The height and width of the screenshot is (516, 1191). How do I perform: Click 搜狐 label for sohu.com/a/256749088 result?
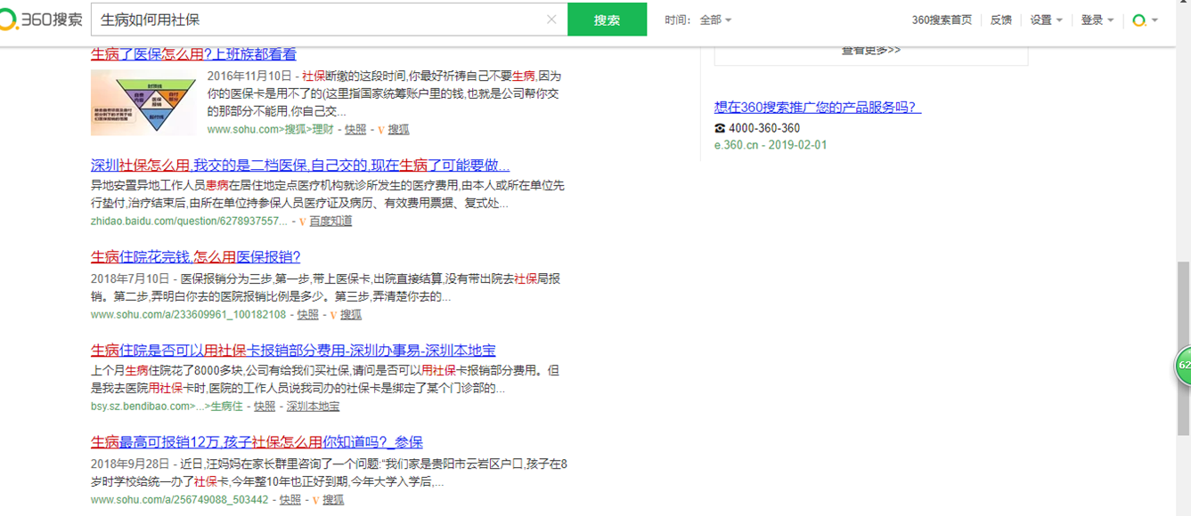333,500
